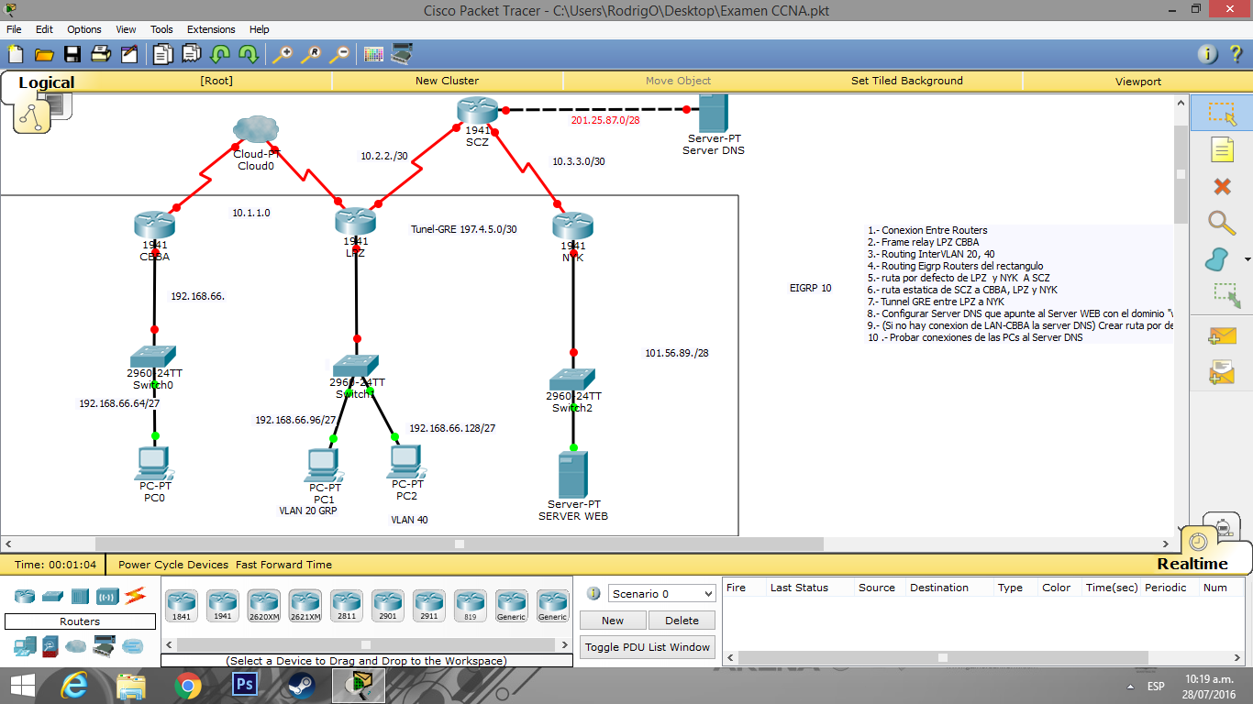The width and height of the screenshot is (1253, 704).
Task: Open the Scenario 0 dropdown
Action: pos(661,594)
